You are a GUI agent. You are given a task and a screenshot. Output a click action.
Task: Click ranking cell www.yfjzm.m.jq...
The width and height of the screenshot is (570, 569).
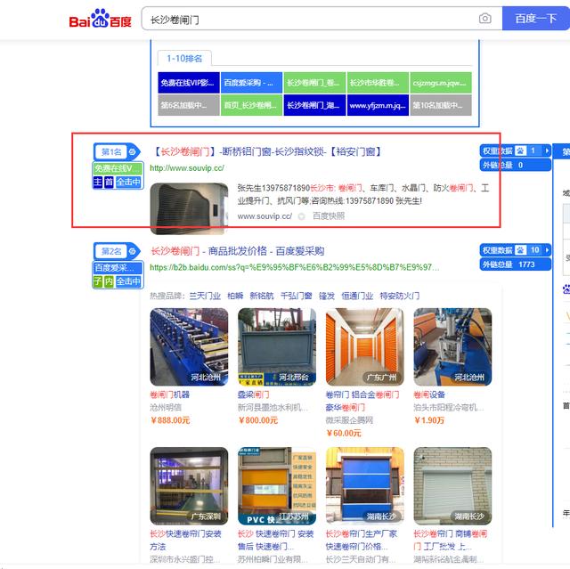pyautogui.click(x=378, y=105)
